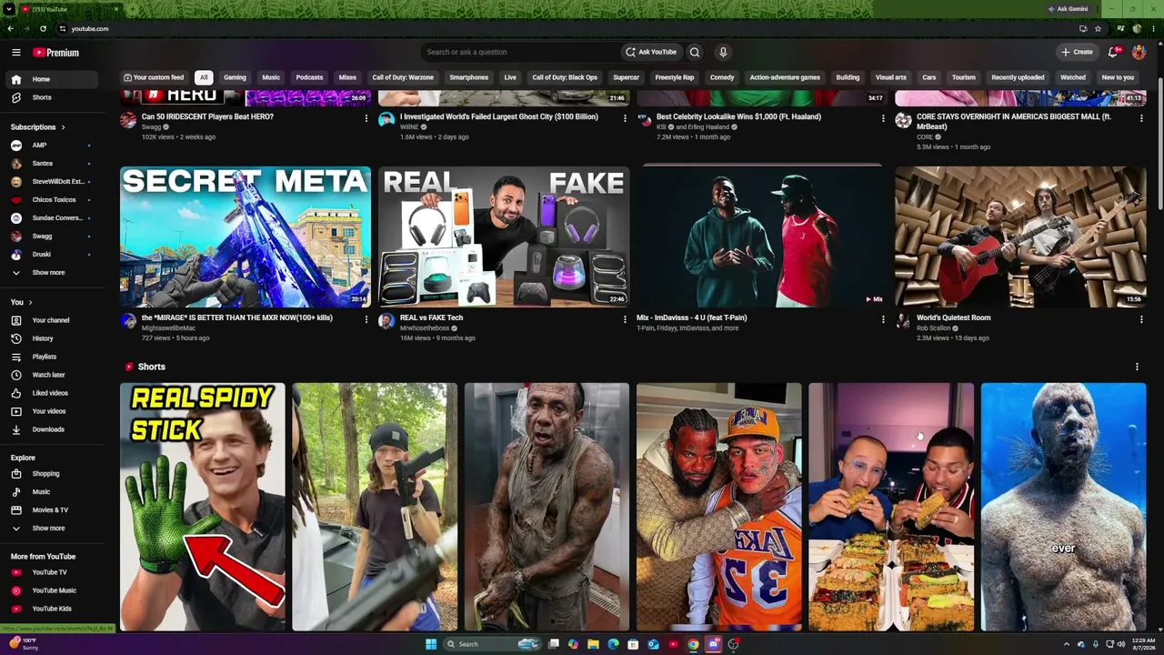Start voice search with the microphone

[723, 52]
